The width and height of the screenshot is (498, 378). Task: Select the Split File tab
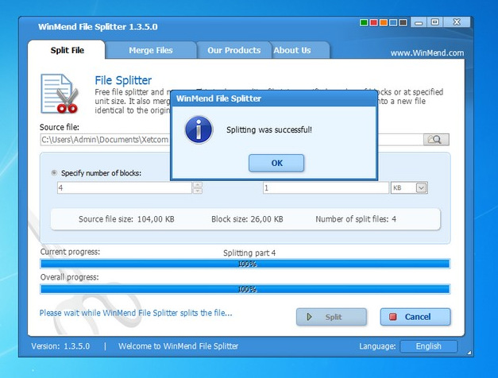point(67,50)
